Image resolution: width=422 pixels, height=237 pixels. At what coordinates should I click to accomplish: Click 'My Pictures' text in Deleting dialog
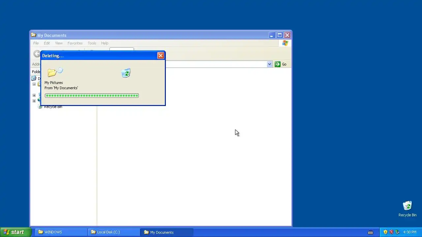pos(53,83)
